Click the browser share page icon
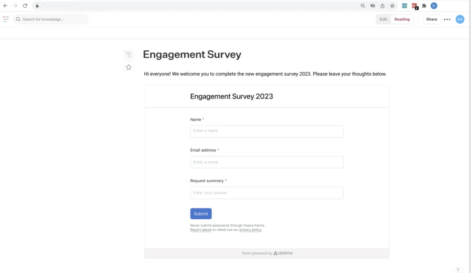This screenshot has width=471, height=273. 382,6
